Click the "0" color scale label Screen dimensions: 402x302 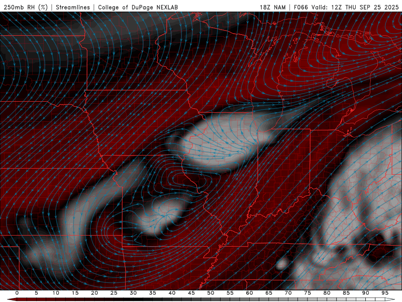tap(17, 293)
